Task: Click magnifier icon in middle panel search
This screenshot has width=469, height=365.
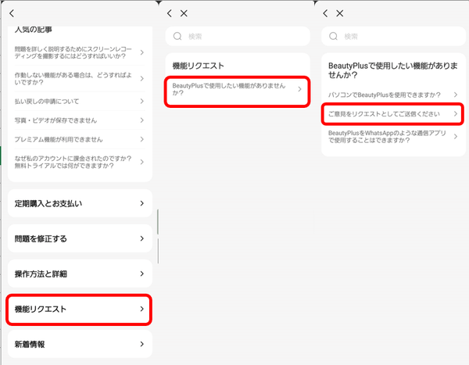Action: coord(177,36)
